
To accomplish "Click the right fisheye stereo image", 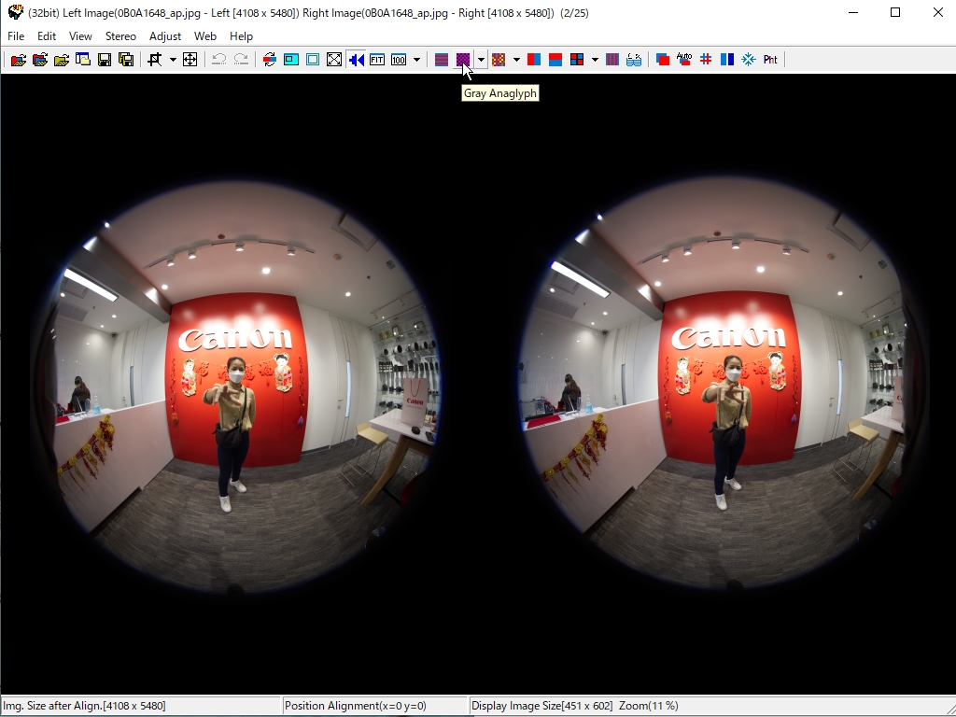I will click(x=724, y=384).
